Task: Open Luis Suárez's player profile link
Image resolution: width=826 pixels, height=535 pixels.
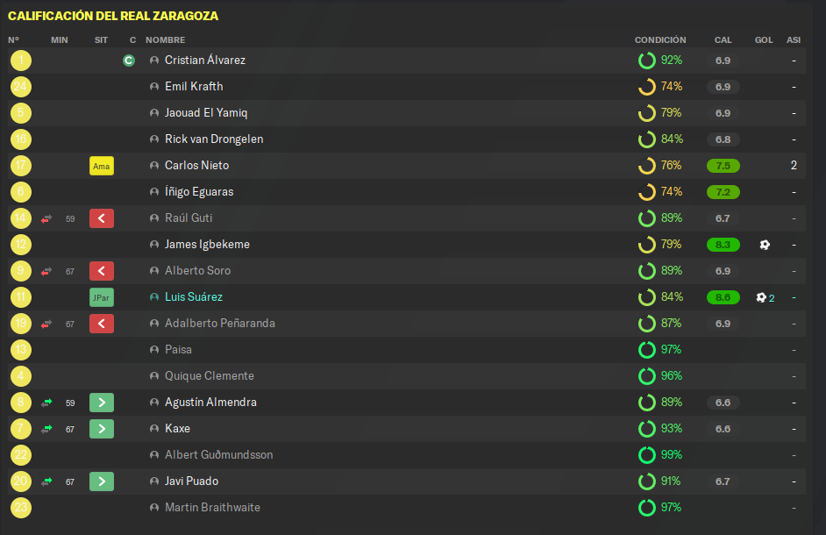Action: [193, 296]
